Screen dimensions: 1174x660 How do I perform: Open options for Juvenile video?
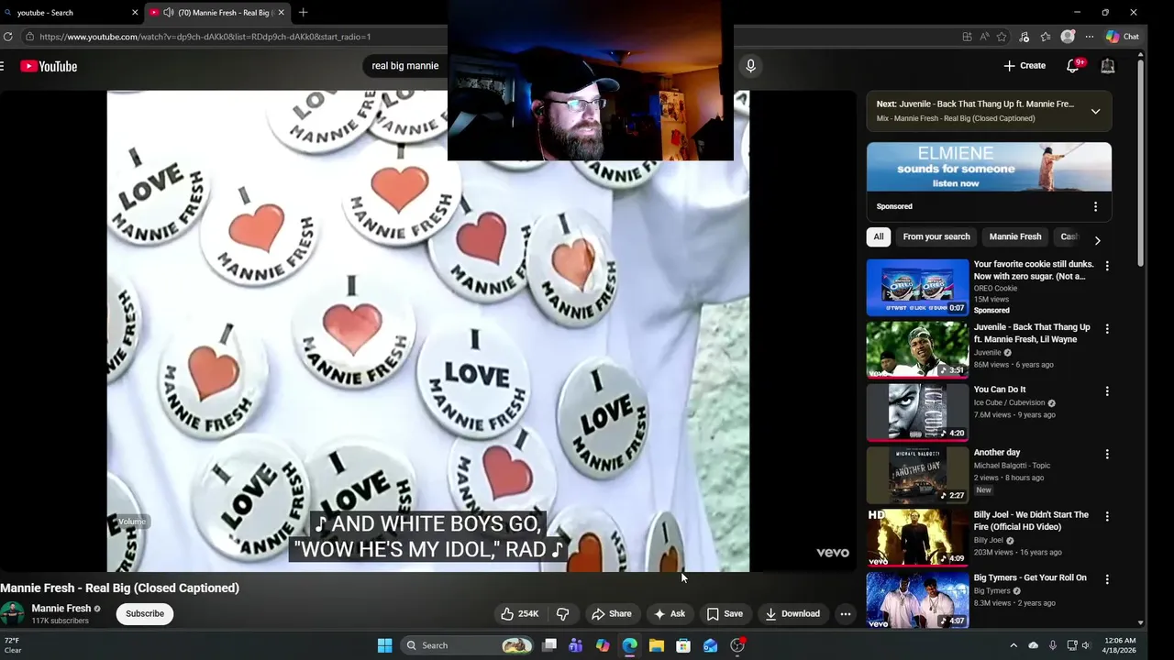1107,328
